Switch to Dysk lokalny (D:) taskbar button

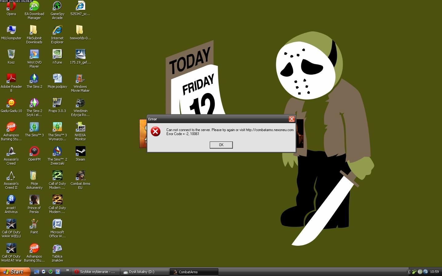click(x=145, y=272)
